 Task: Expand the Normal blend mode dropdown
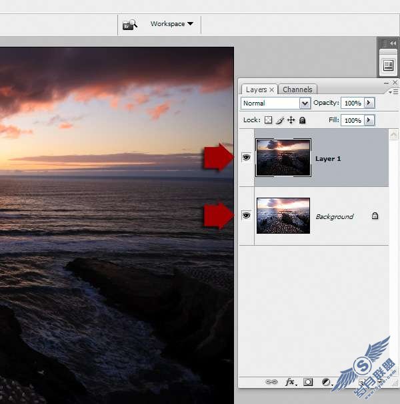pos(305,104)
